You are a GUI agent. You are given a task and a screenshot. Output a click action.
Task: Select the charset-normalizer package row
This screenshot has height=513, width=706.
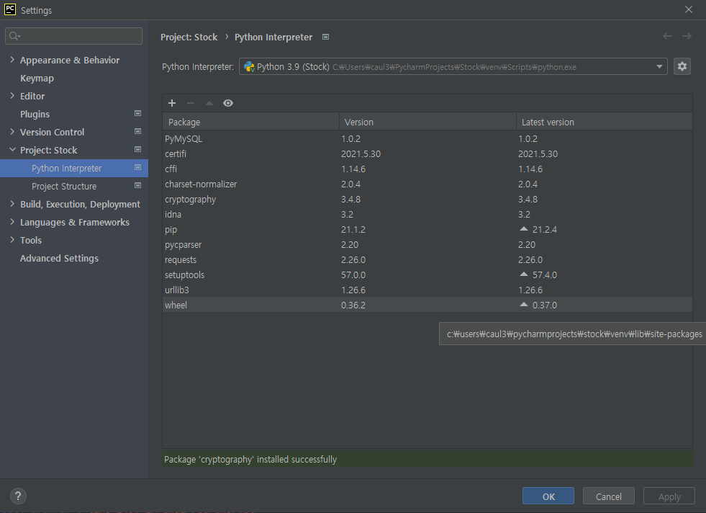point(427,184)
